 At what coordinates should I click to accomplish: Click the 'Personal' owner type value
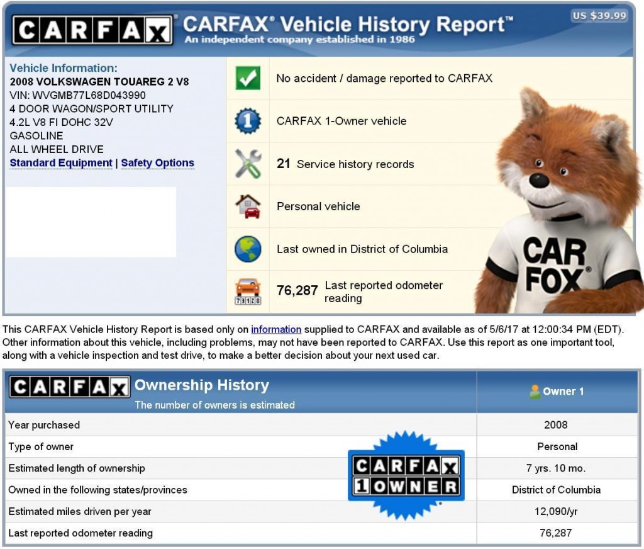point(557,446)
